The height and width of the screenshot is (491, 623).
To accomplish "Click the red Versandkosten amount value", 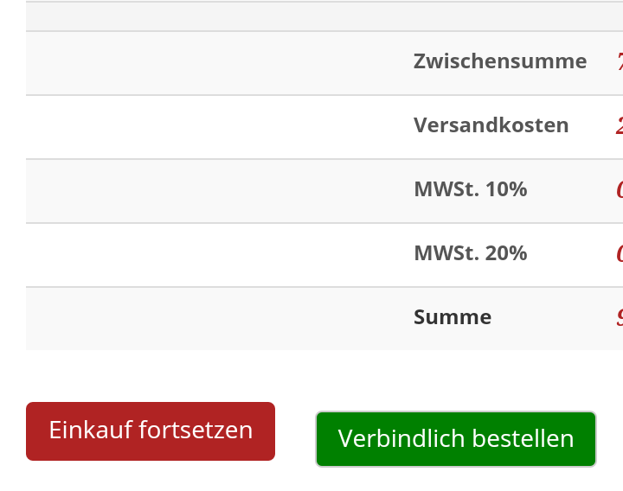I will point(619,125).
